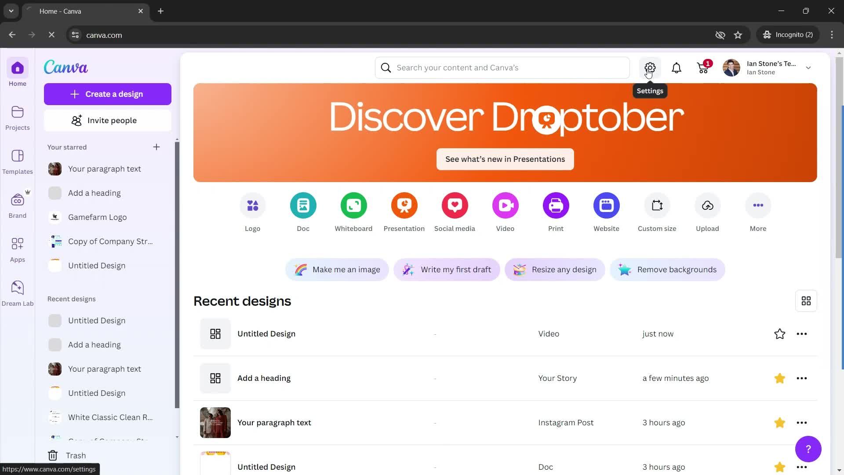Go to Home in the sidebar
Image resolution: width=844 pixels, height=475 pixels.
click(18, 73)
